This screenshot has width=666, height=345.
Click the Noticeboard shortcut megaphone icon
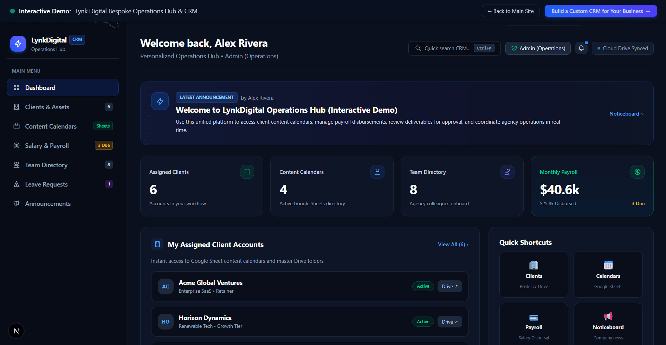pos(608,317)
